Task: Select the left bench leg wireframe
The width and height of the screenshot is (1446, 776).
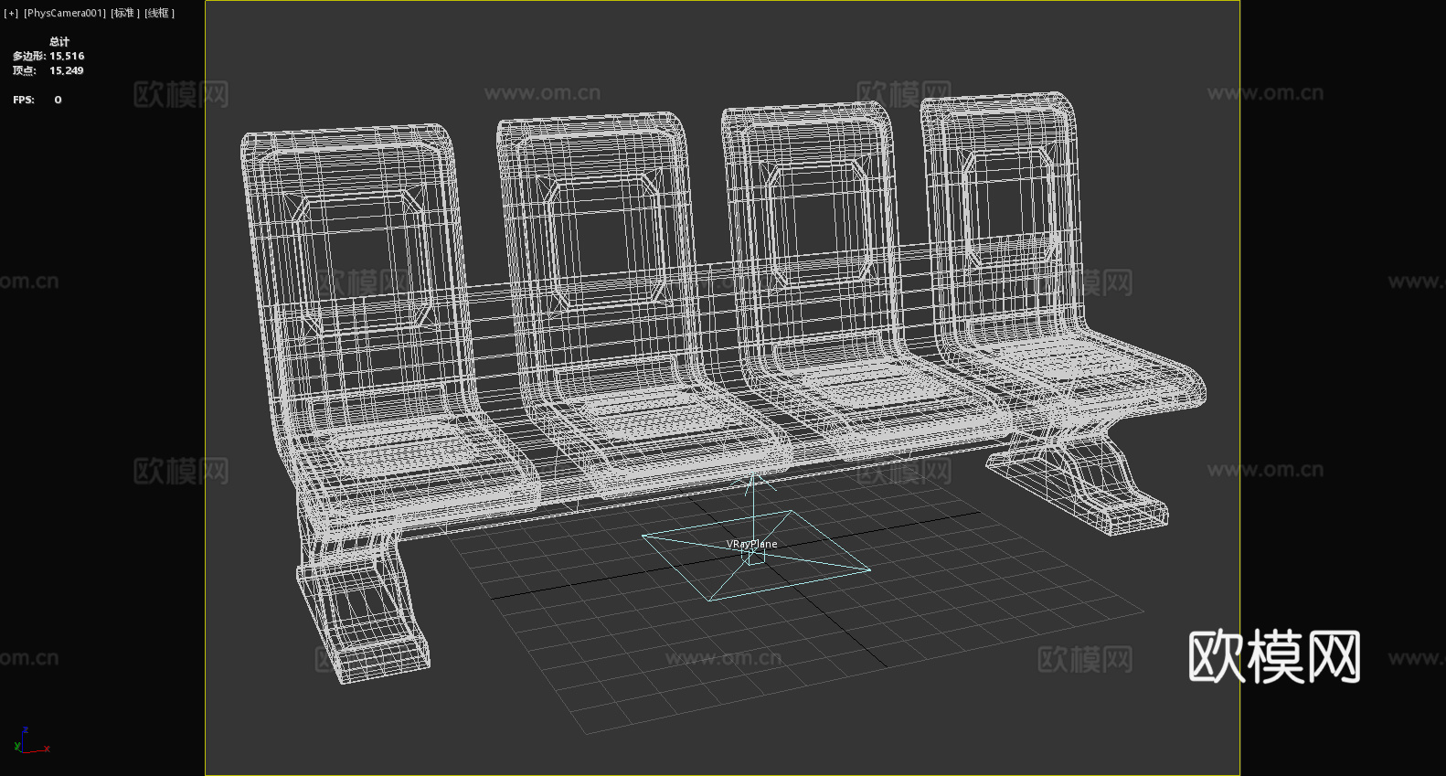Action: pyautogui.click(x=361, y=599)
